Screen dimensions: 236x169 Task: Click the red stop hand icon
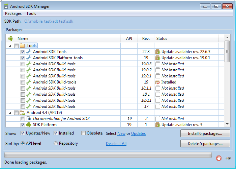tap(219, 158)
